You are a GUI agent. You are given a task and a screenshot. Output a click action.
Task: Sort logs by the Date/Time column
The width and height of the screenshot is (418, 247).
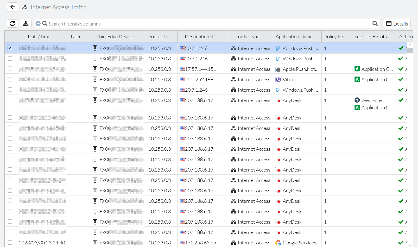(39, 36)
